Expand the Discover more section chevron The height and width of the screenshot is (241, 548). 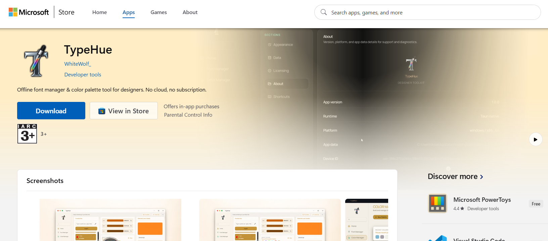pyautogui.click(x=482, y=177)
